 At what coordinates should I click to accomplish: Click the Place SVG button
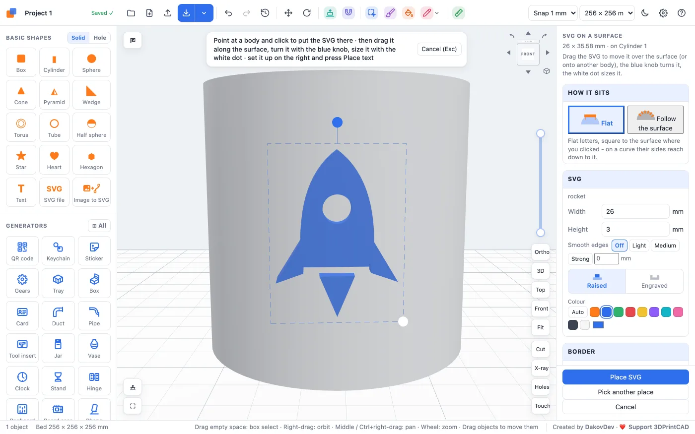point(625,377)
